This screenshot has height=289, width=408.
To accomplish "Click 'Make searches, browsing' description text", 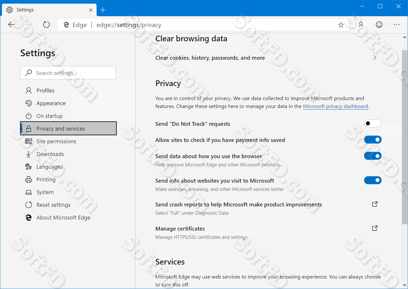I will 219,189.
